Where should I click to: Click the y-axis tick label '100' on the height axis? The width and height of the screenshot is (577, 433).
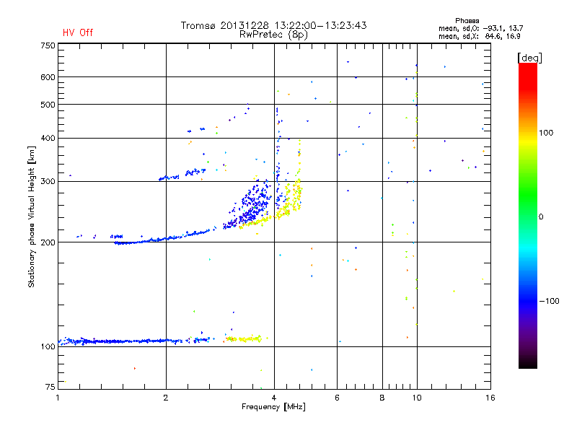(48, 346)
